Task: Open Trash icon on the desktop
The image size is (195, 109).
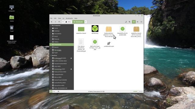Action: (x=12, y=28)
